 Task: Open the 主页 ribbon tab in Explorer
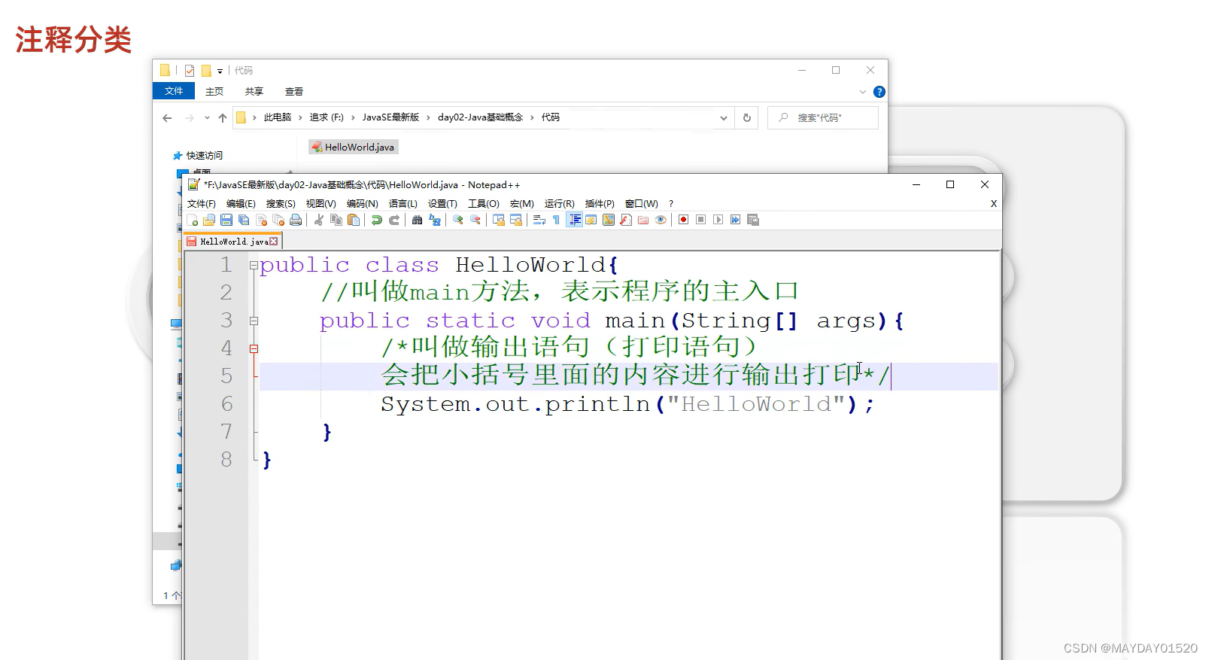pos(214,91)
